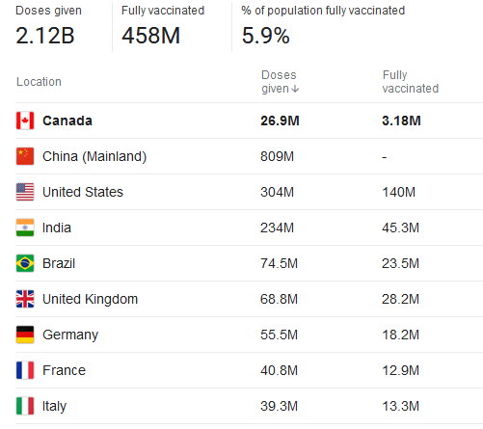
Task: Click Germany's 55.5M doses value
Action: [279, 335]
